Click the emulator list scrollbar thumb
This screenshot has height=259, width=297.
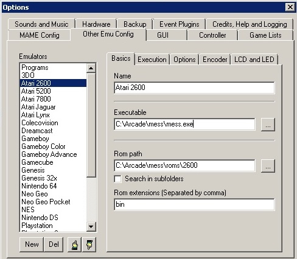point(91,125)
